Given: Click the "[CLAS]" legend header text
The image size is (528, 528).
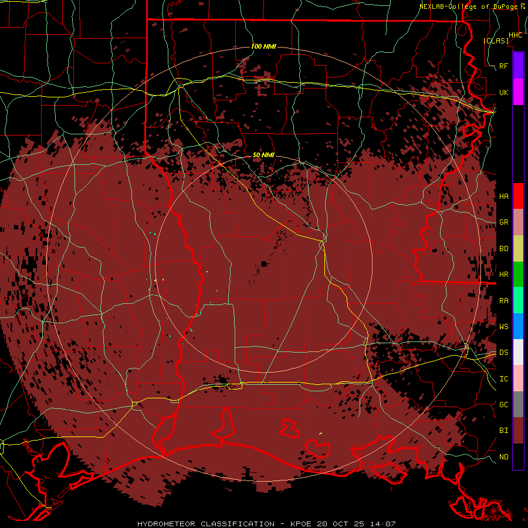Looking at the screenshot, I should [x=496, y=40].
